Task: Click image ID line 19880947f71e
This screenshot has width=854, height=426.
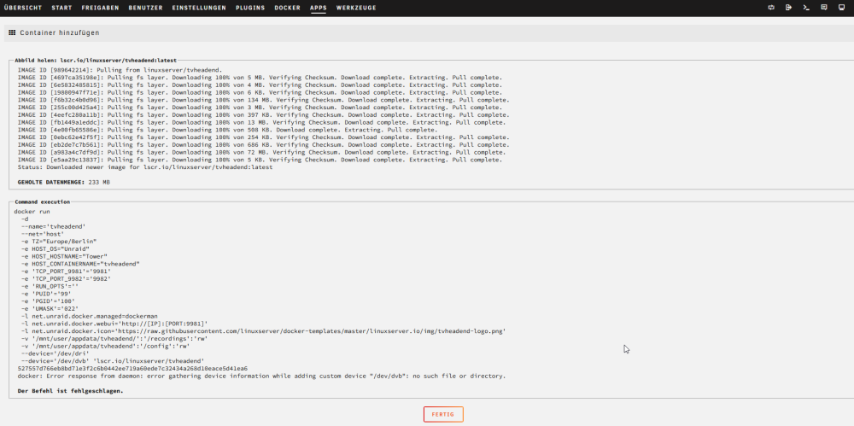Action: (260, 92)
